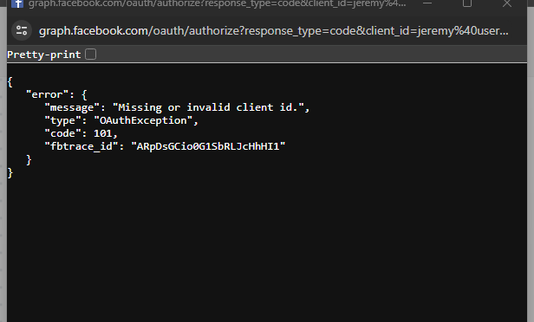Viewport: 534px width, 322px height.
Task: Click the "code" key in the JSON
Action: coord(62,133)
